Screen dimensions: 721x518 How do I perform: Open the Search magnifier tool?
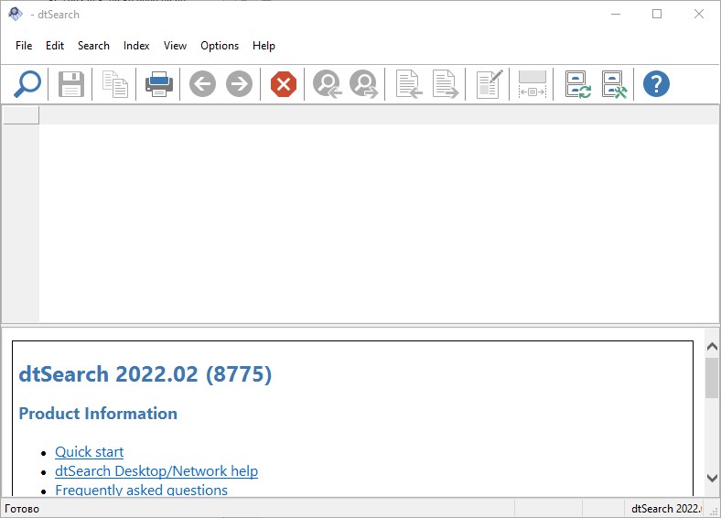click(27, 84)
